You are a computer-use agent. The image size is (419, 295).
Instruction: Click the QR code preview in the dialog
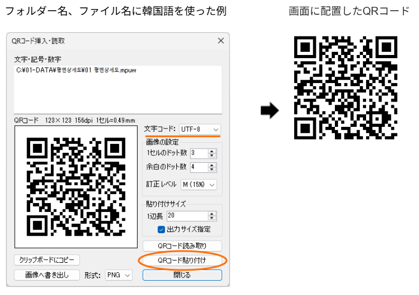pyautogui.click(x=76, y=187)
